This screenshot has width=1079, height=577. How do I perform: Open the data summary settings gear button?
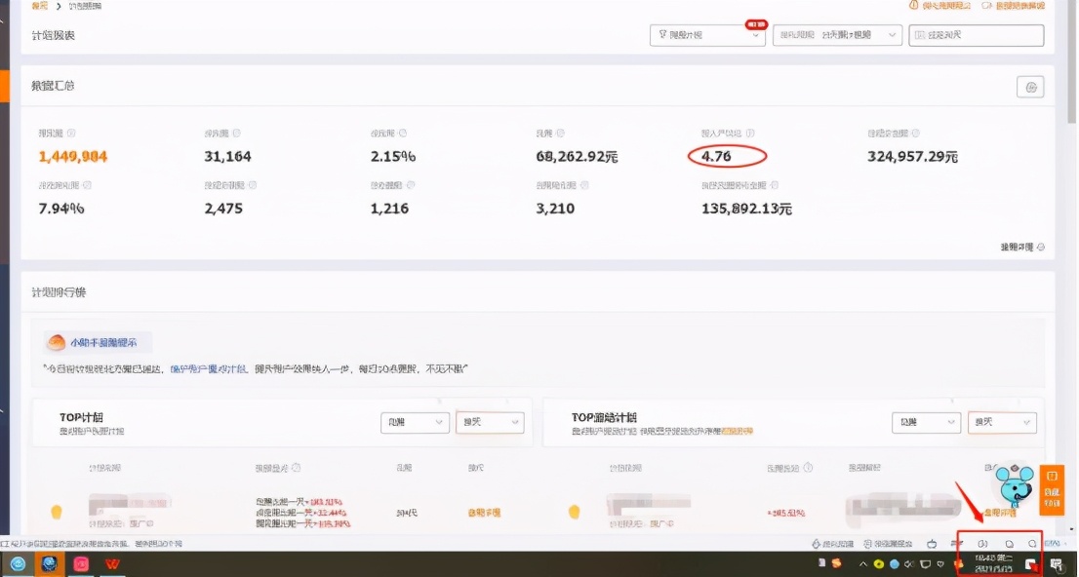pyautogui.click(x=1030, y=87)
